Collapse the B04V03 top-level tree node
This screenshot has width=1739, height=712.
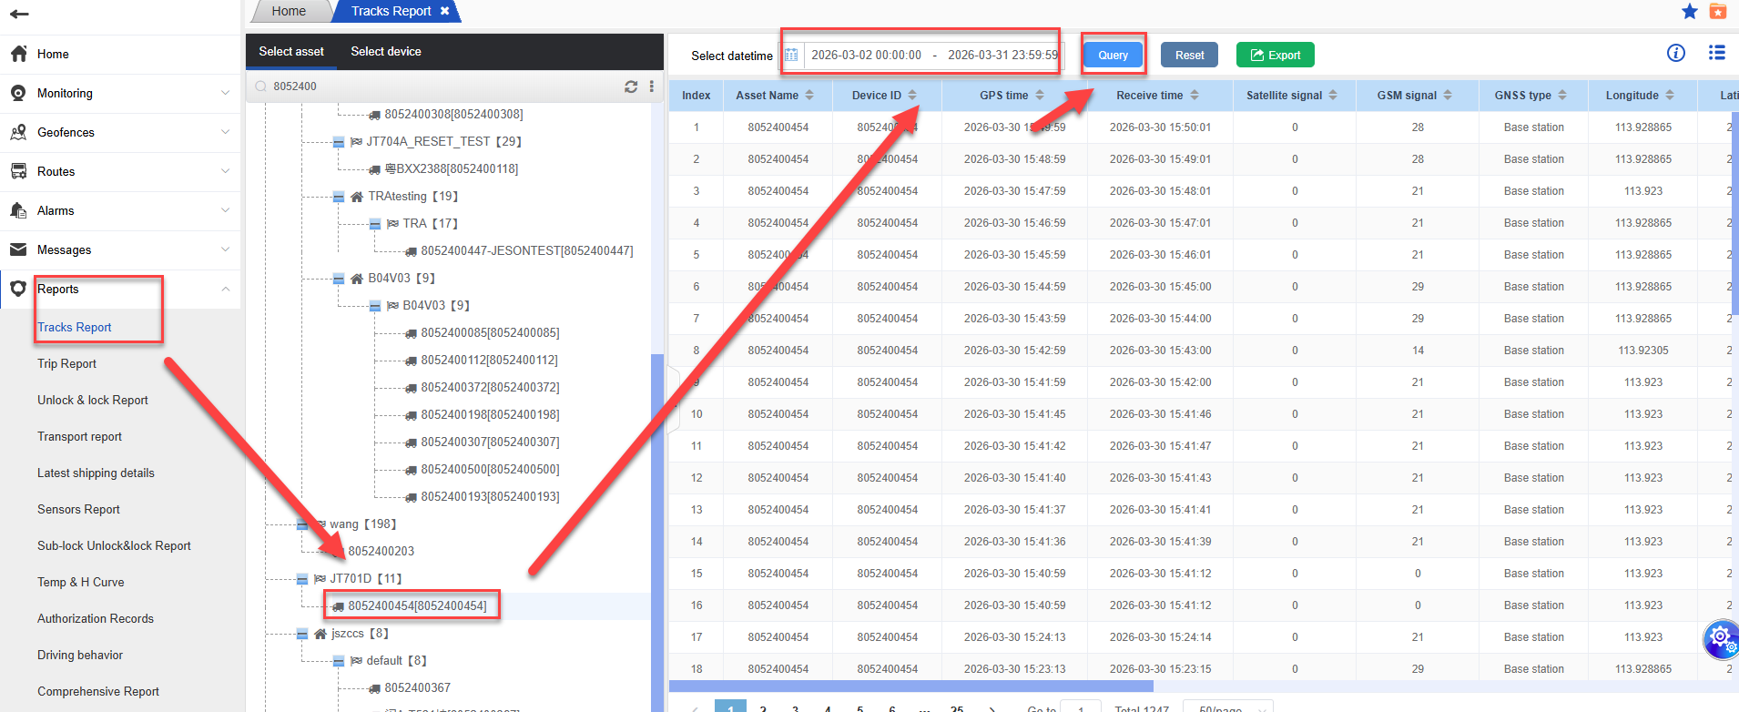339,279
